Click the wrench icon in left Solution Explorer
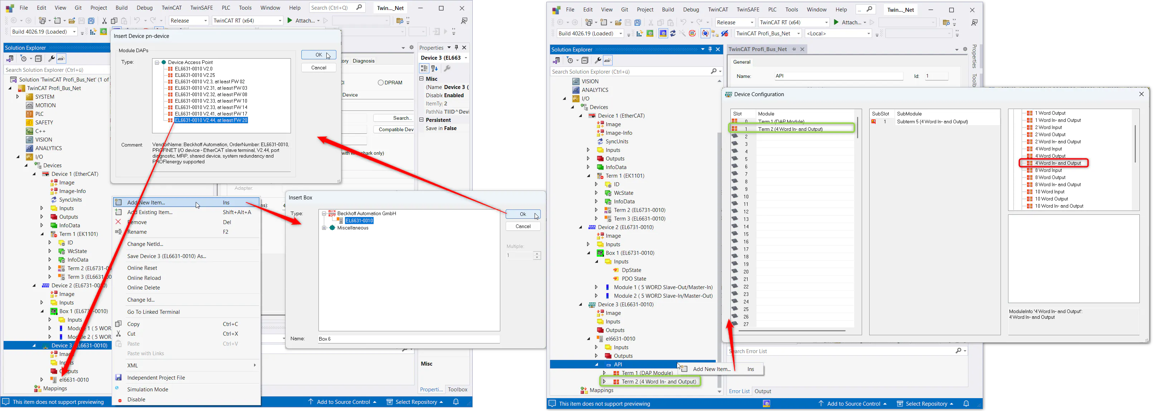 click(x=51, y=59)
